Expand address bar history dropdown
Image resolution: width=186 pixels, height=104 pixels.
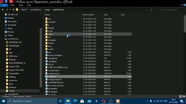pyautogui.click(x=147, y=10)
